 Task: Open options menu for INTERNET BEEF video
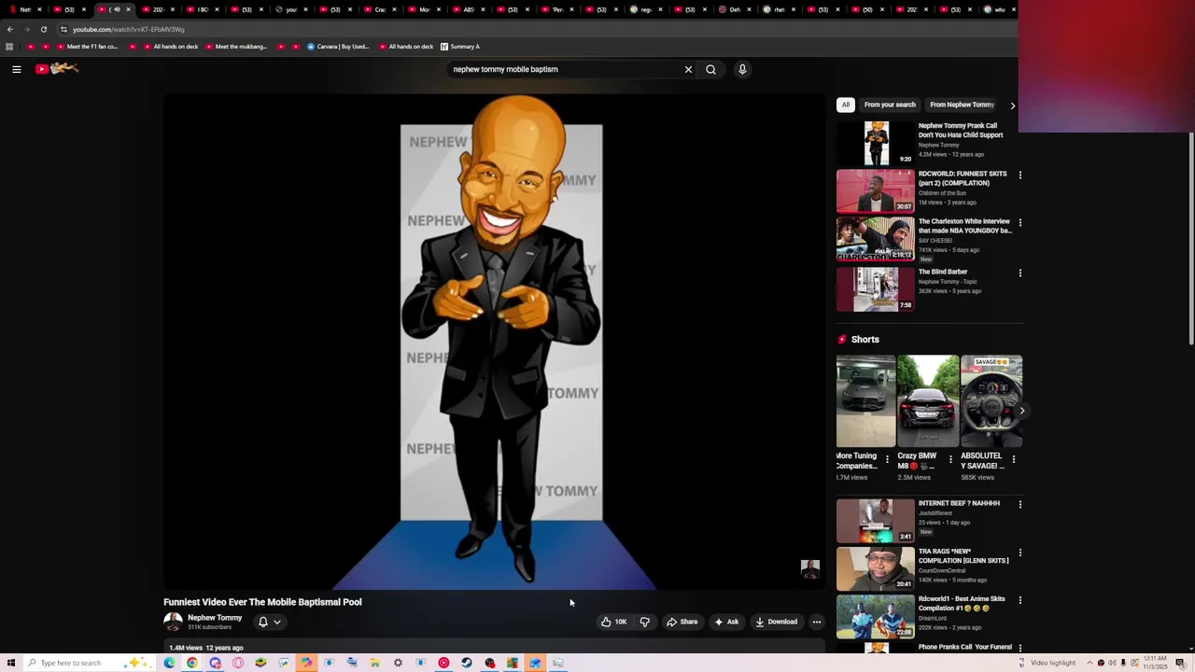[1019, 504]
